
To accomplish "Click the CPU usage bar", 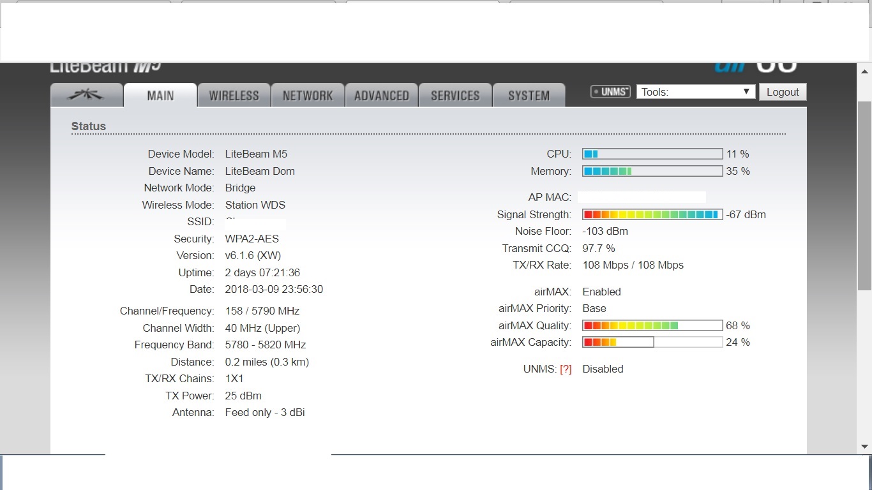I will click(652, 154).
